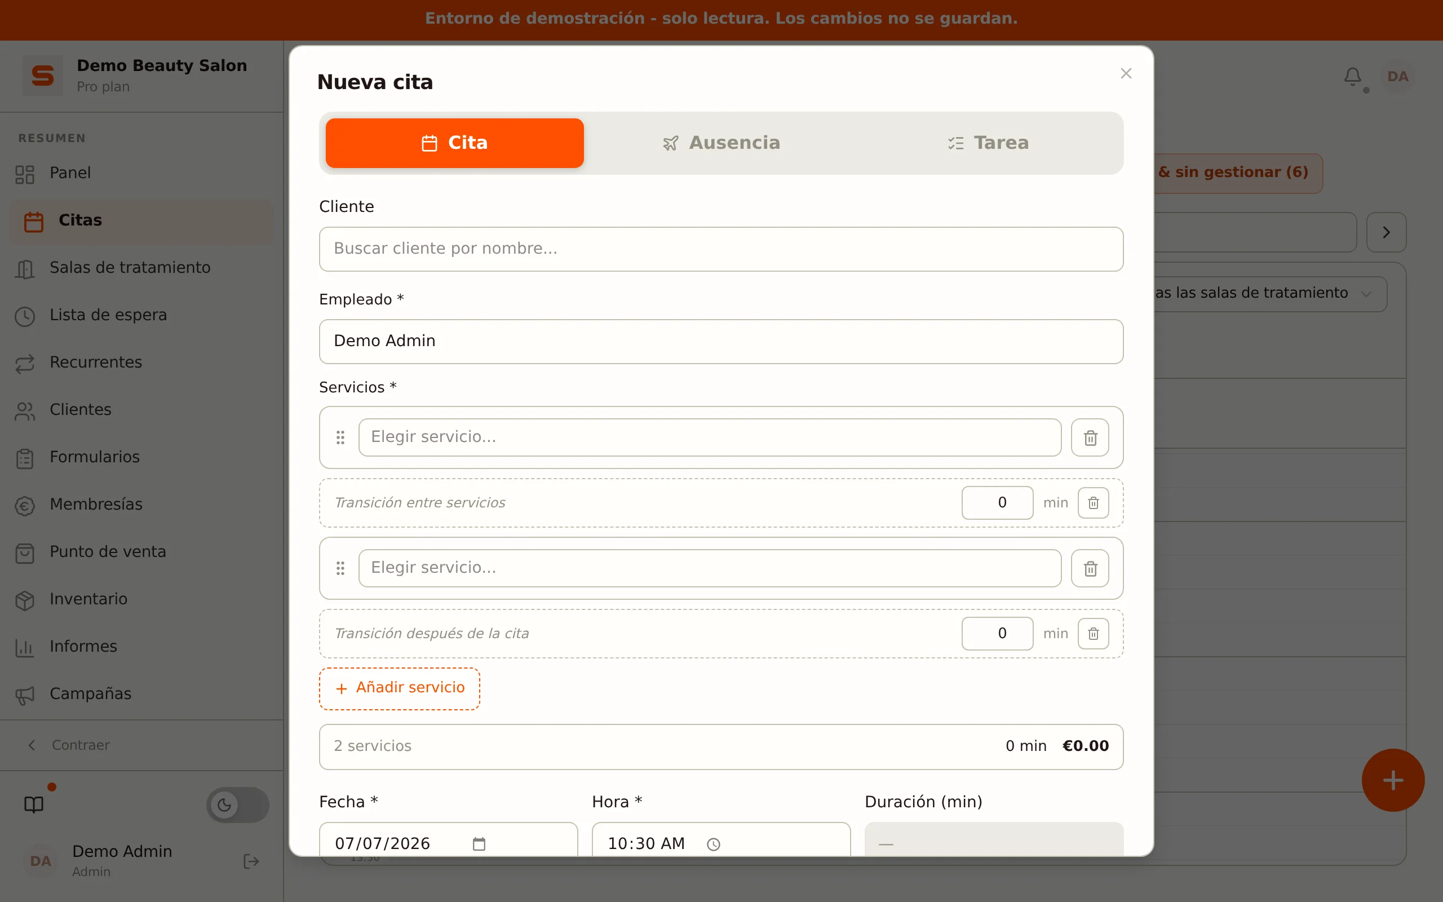Switch to the Ausencia tab
The width and height of the screenshot is (1443, 902).
pyautogui.click(x=721, y=143)
